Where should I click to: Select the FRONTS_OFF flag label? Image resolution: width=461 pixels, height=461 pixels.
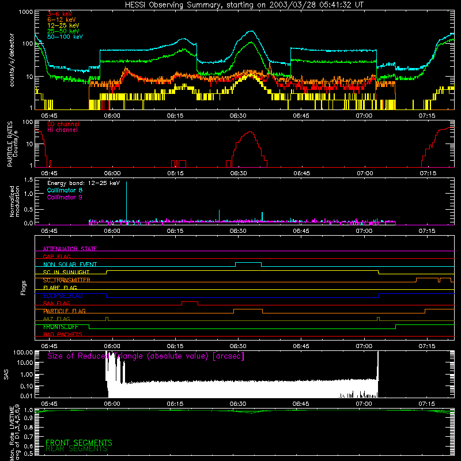click(61, 327)
